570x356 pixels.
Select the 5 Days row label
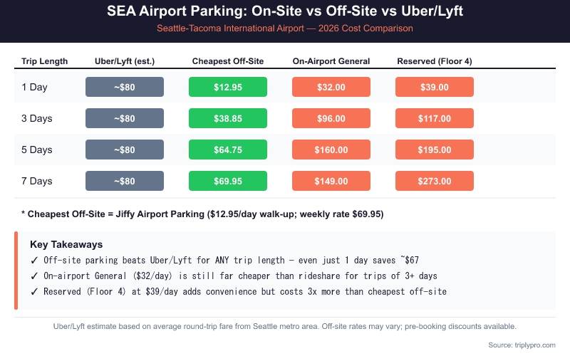click(x=37, y=150)
